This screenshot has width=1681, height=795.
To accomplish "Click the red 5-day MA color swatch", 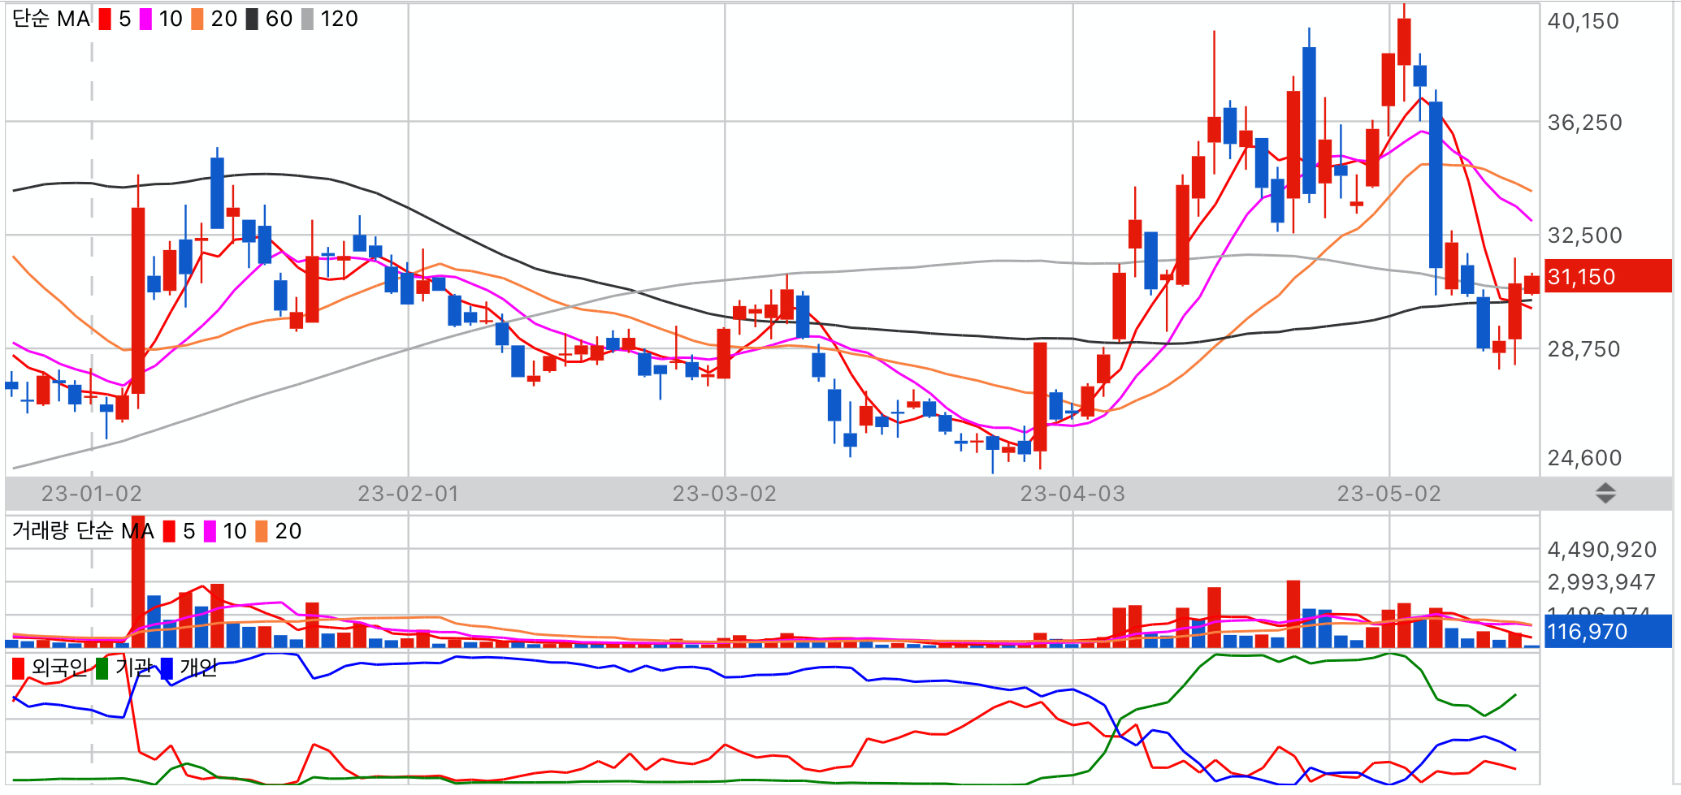I will pos(105,19).
